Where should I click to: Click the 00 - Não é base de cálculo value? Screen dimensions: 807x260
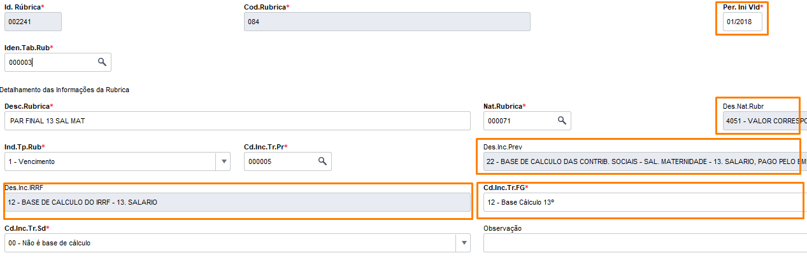pyautogui.click(x=54, y=243)
